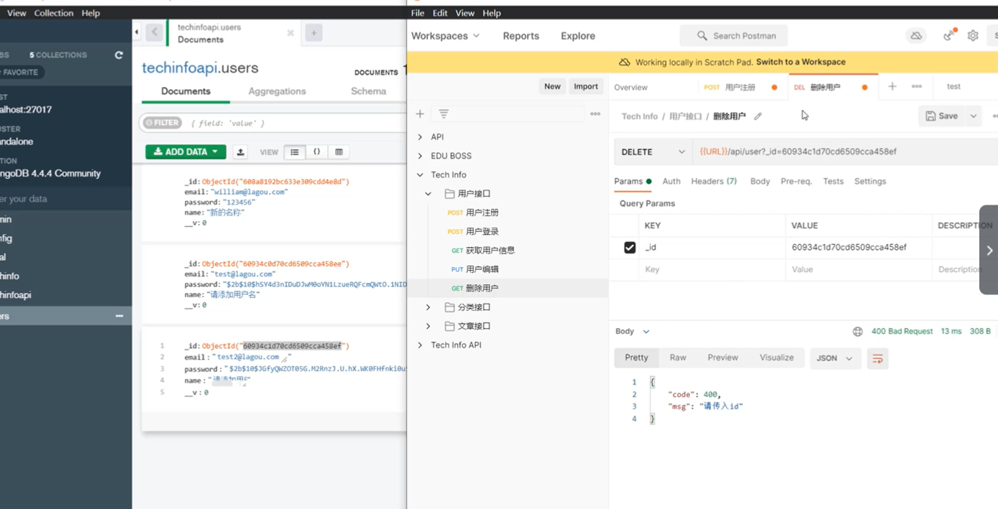The height and width of the screenshot is (509, 998).
Task: Expand the Tech Info API collection
Action: pos(421,345)
